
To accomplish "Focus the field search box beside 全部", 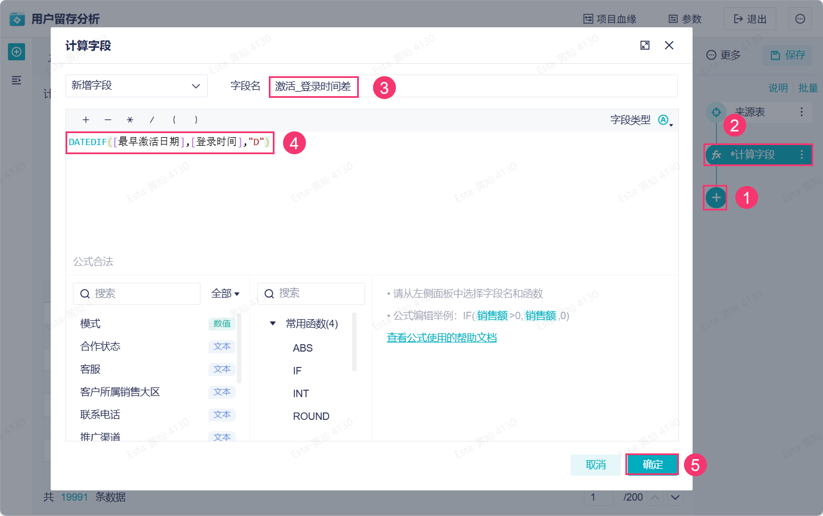I will 137,294.
